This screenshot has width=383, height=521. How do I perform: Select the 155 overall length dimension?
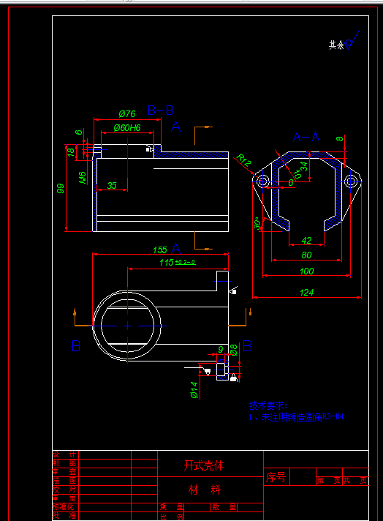click(x=159, y=250)
